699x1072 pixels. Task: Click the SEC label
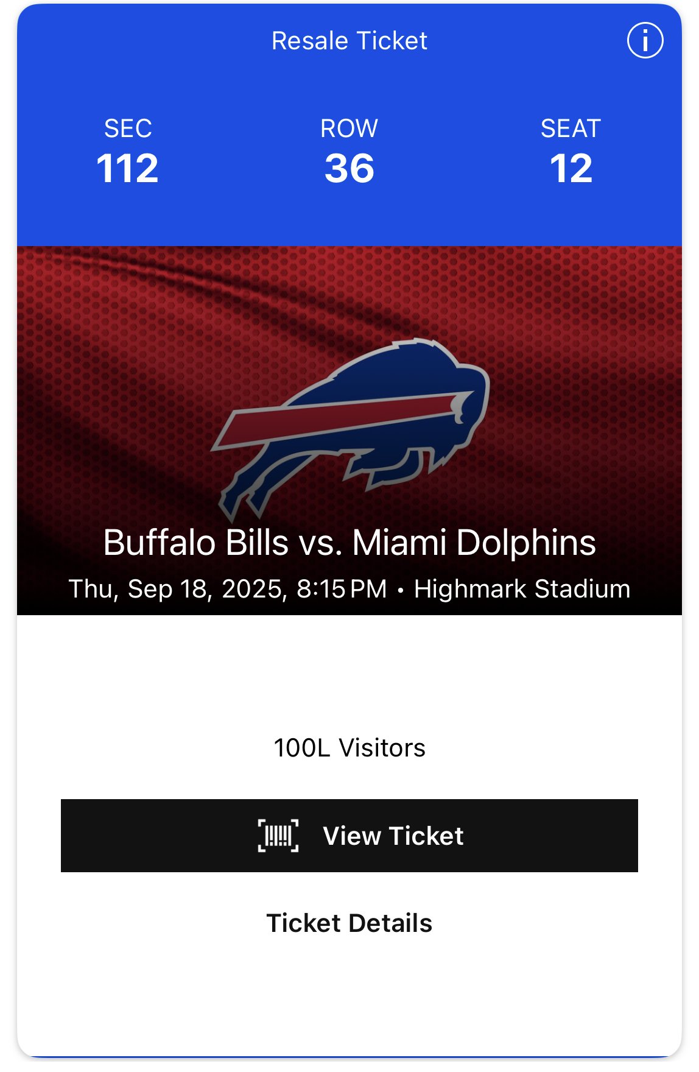(128, 129)
